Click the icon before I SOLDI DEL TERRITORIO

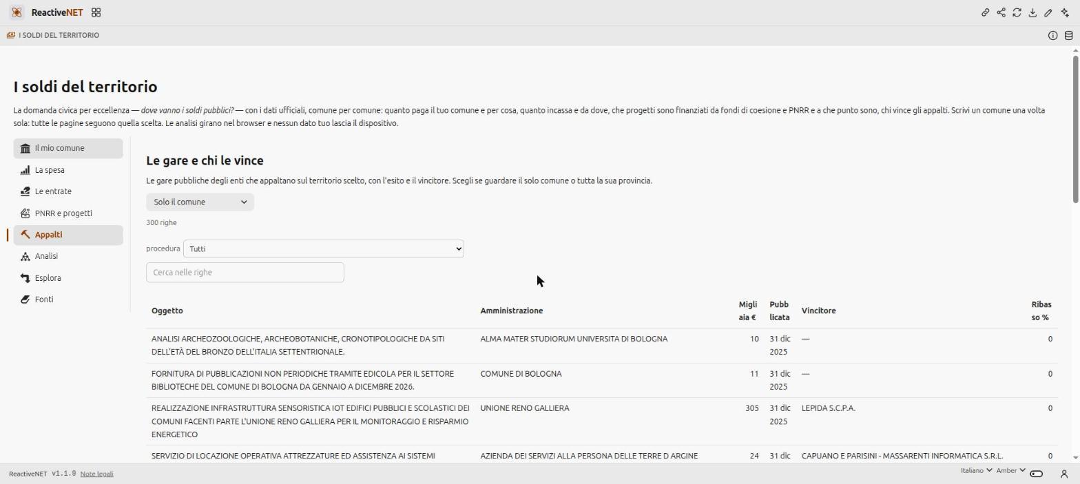click(x=11, y=35)
